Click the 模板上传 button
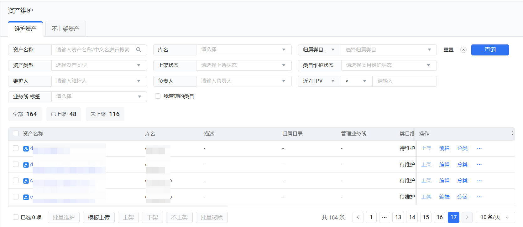The width and height of the screenshot is (523, 227). click(99, 217)
